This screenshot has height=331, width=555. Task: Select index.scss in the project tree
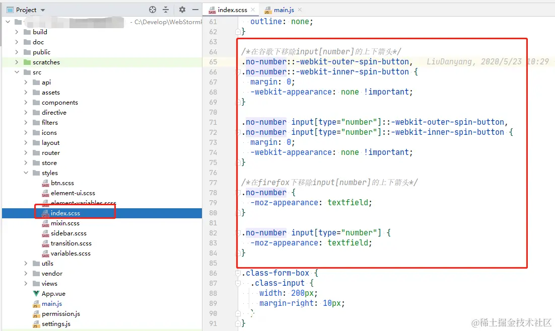click(65, 213)
